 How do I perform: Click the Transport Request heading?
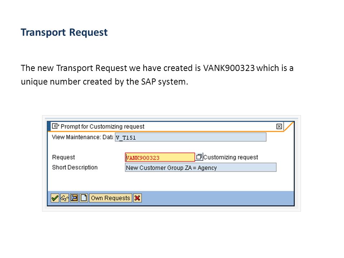click(x=64, y=33)
